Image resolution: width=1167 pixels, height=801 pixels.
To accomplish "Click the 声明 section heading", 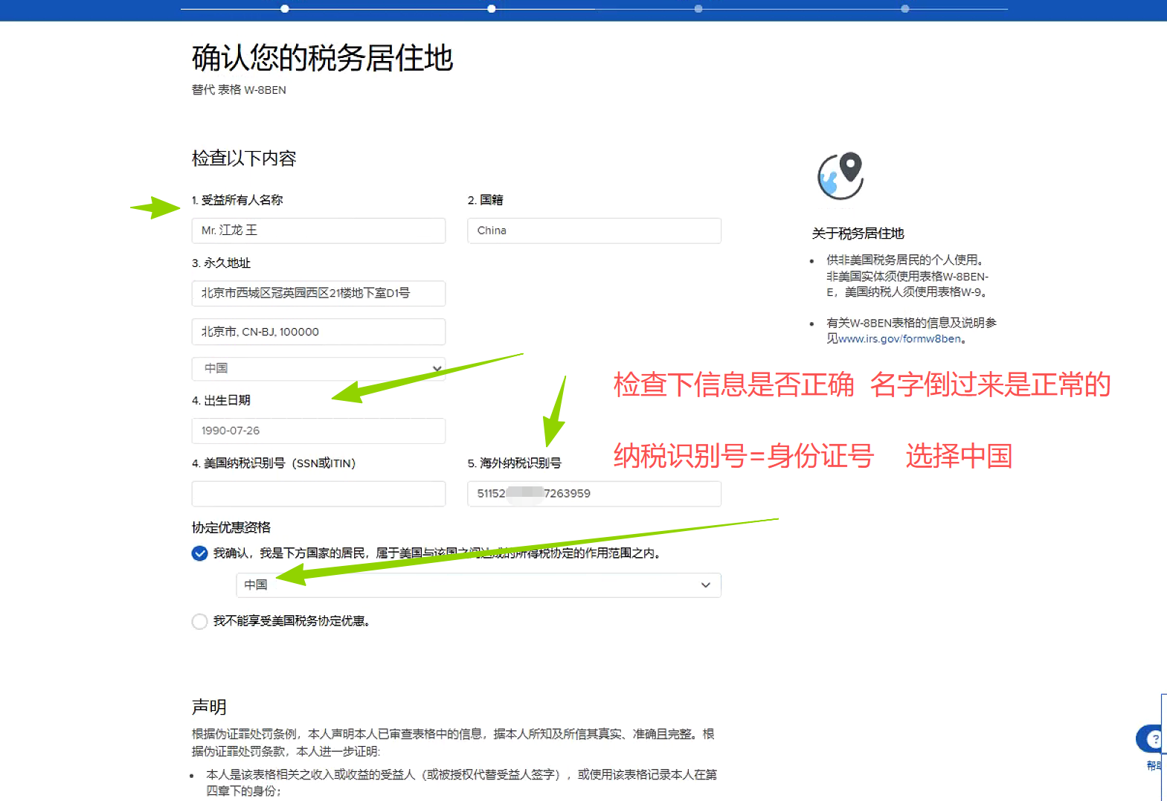I will tap(209, 707).
